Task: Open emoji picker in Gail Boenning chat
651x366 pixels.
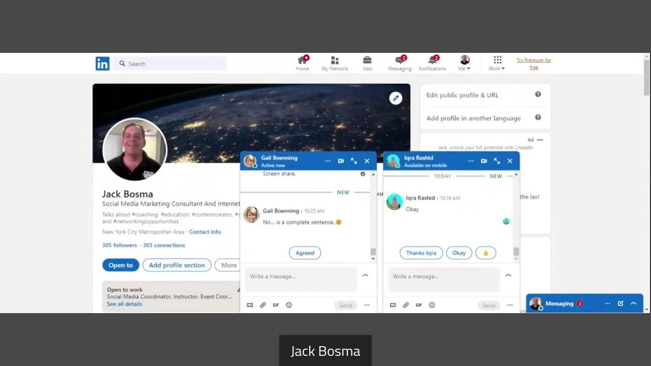Action: pos(289,305)
